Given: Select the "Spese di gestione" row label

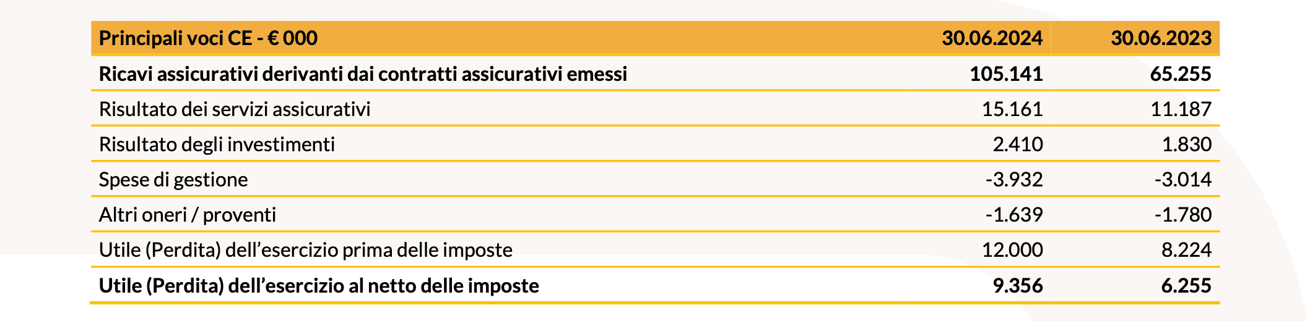Looking at the screenshot, I should (173, 180).
